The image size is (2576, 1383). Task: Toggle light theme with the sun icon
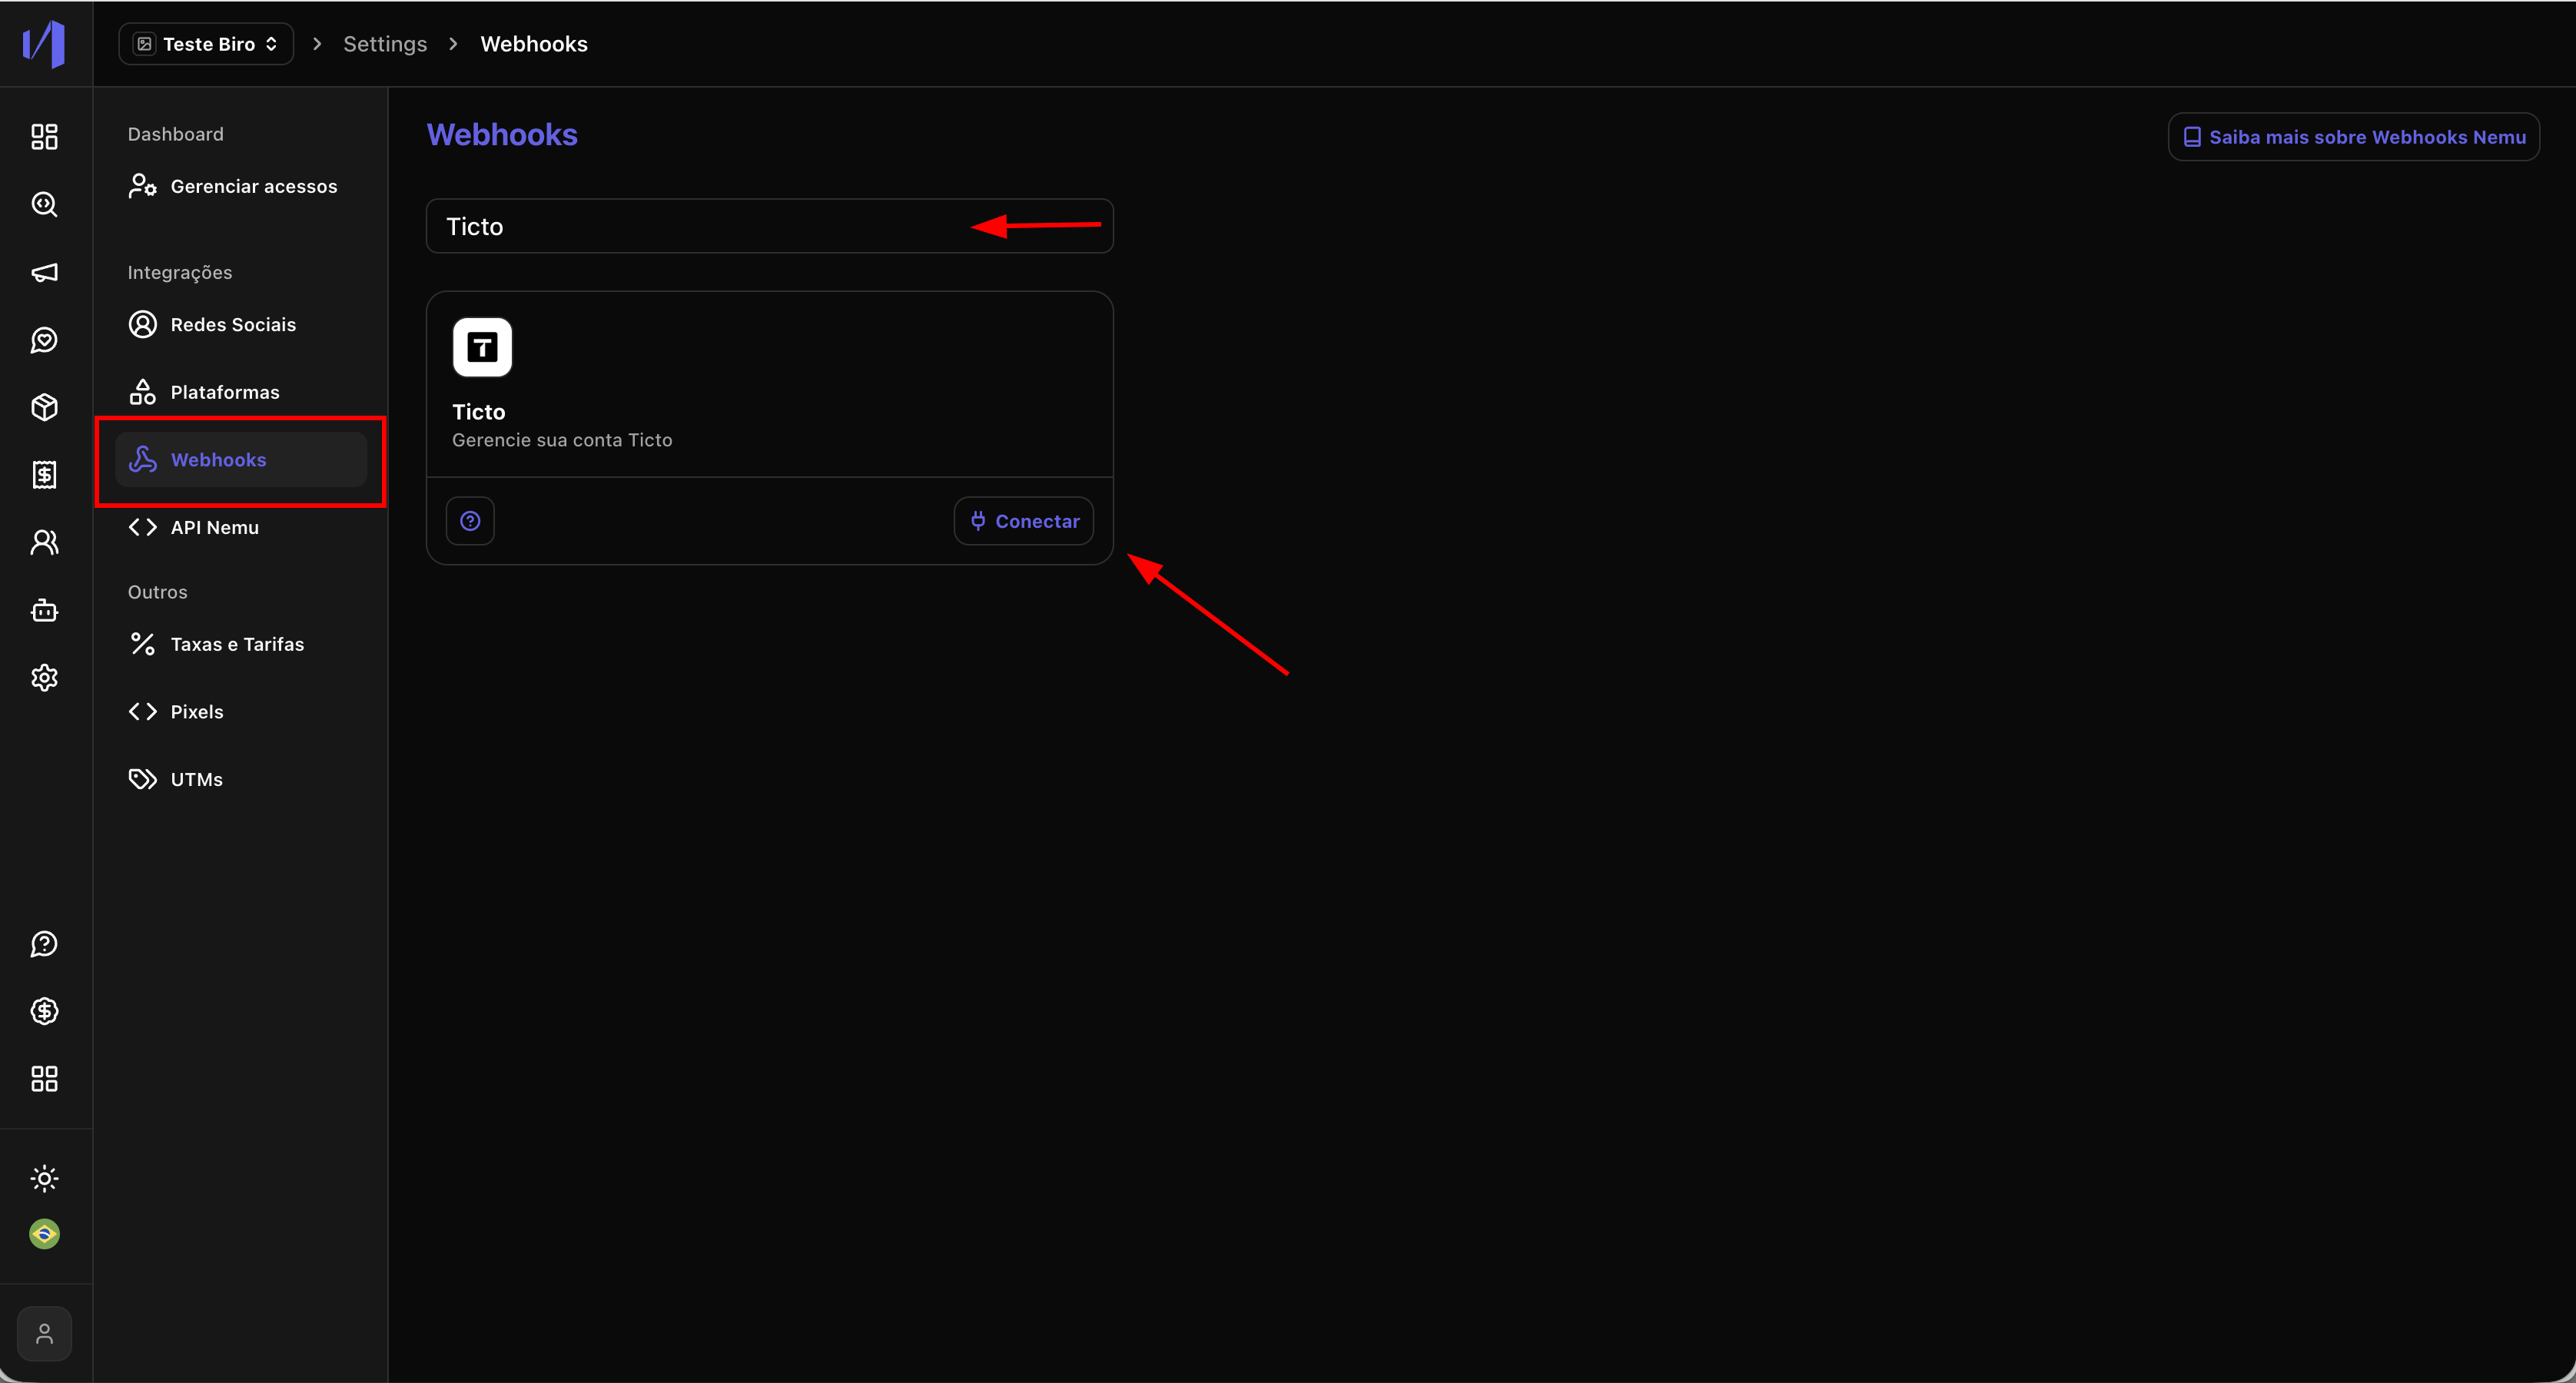44,1178
